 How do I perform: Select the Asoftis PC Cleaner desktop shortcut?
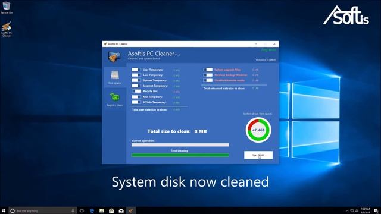click(x=7, y=29)
